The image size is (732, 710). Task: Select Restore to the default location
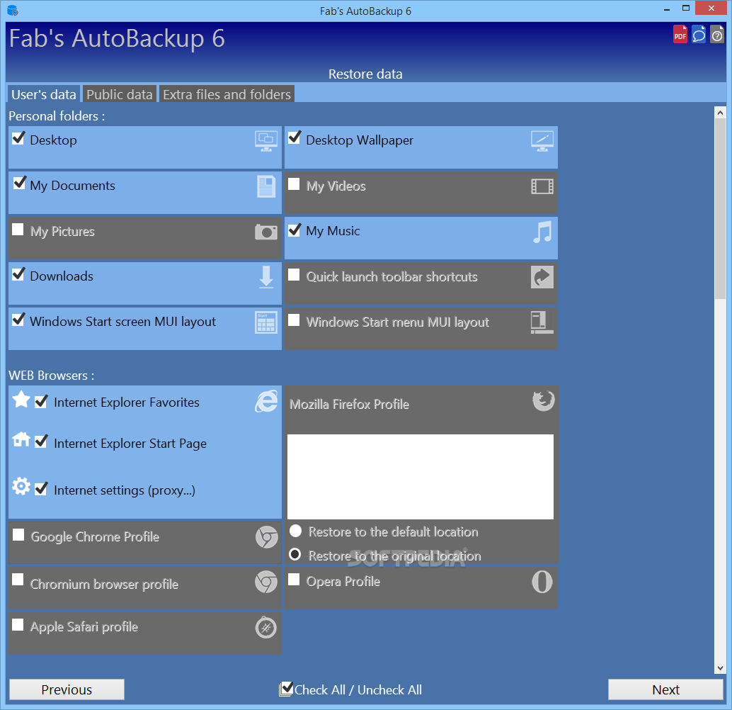[x=295, y=531]
